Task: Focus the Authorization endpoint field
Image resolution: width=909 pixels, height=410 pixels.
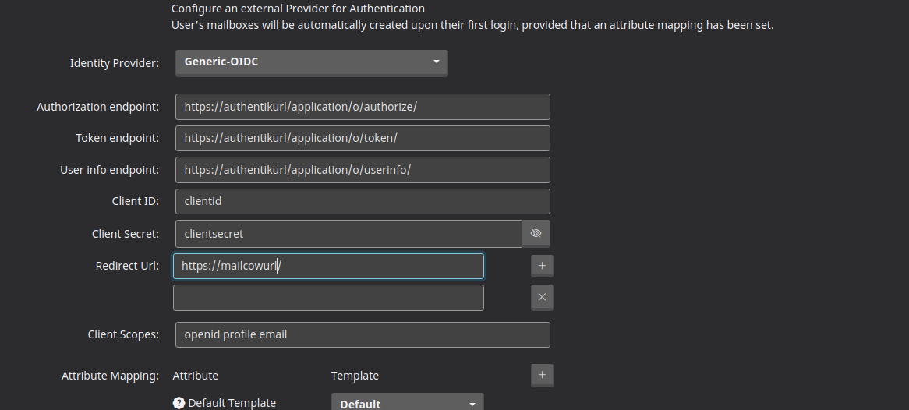Action: [x=363, y=107]
